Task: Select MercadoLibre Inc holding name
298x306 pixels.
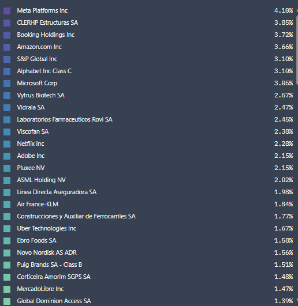Action: pyautogui.click(x=40, y=289)
